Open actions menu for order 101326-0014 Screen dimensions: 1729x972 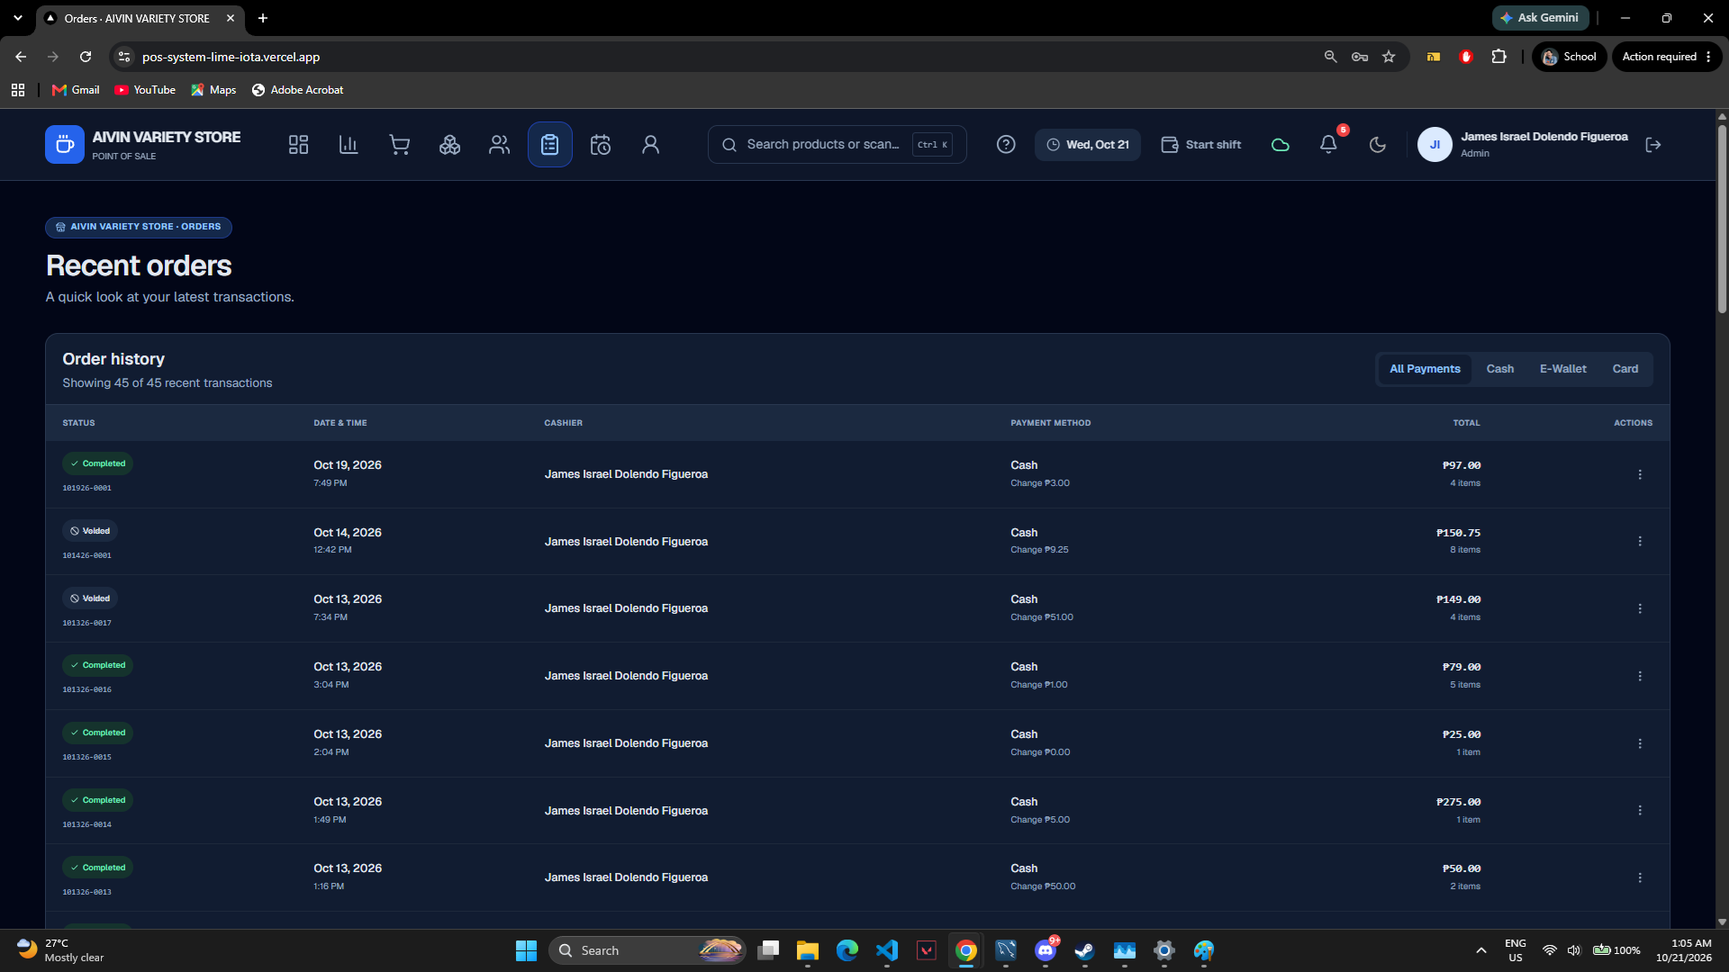coord(1640,811)
